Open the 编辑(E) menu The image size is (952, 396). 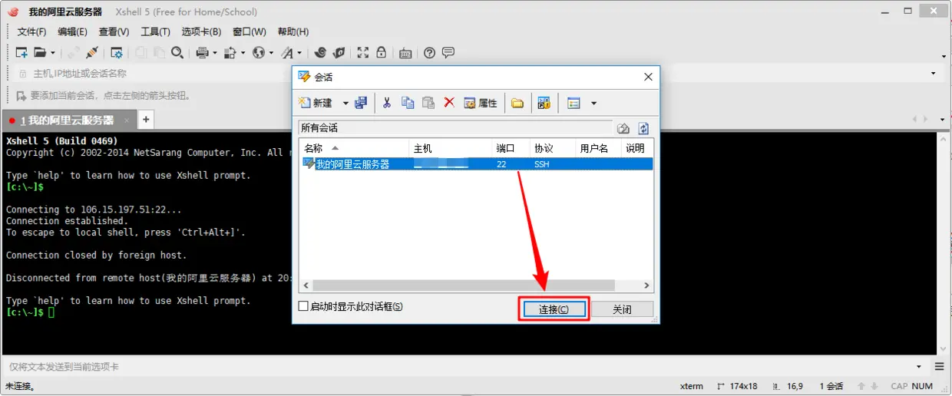pyautogui.click(x=72, y=31)
